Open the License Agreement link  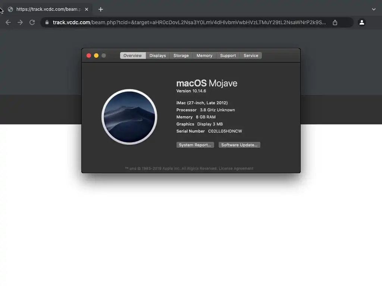[236, 168]
